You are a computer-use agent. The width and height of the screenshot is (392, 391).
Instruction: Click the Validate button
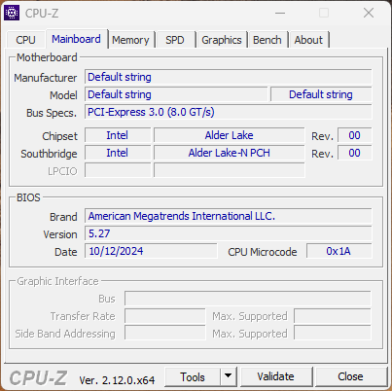276,376
